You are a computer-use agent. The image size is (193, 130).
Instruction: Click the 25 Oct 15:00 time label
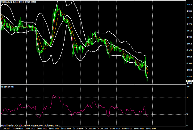click(115, 129)
